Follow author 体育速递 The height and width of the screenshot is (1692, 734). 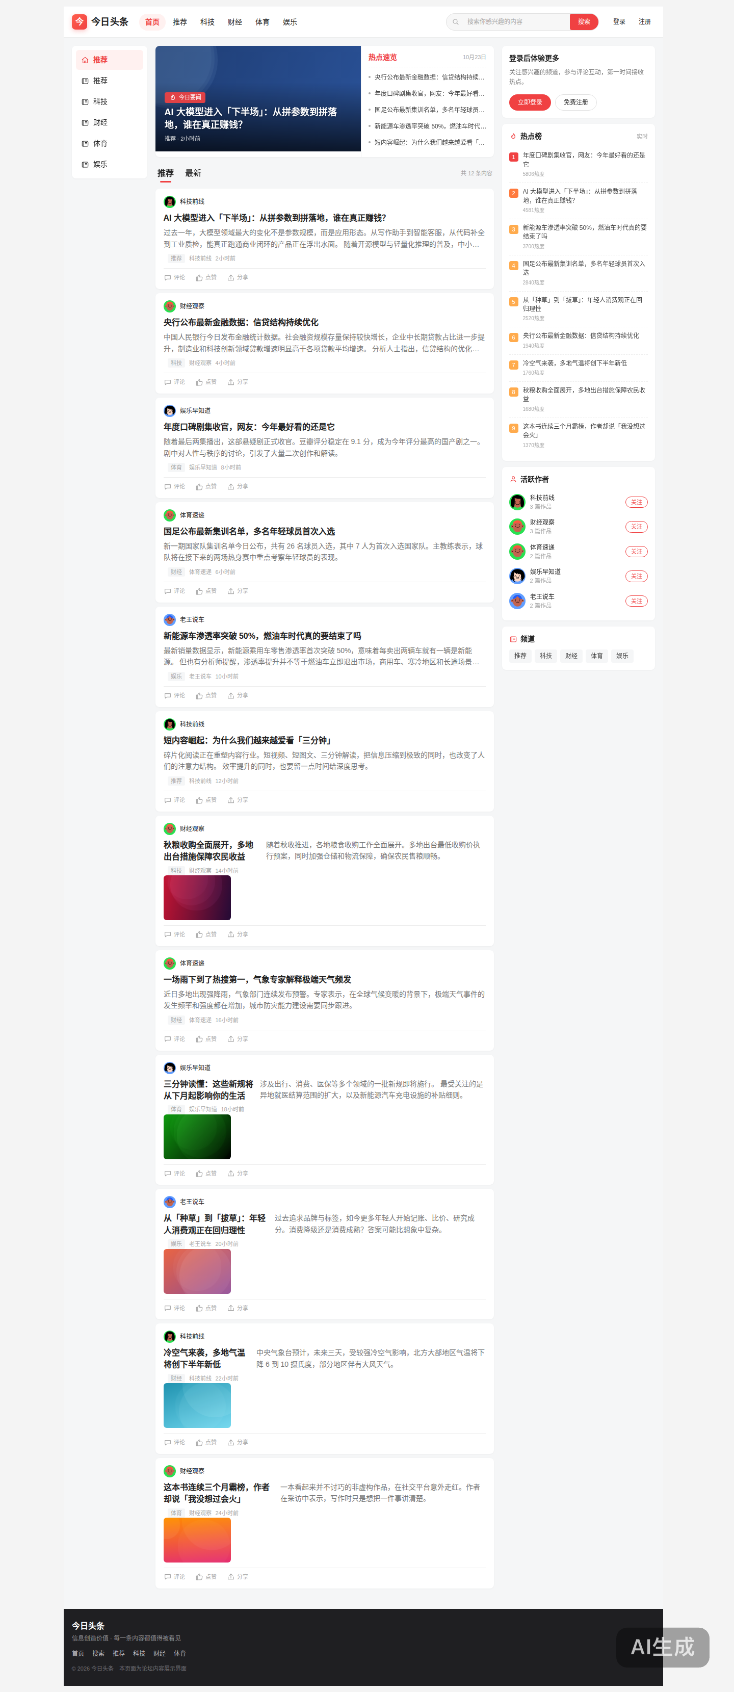pos(636,551)
